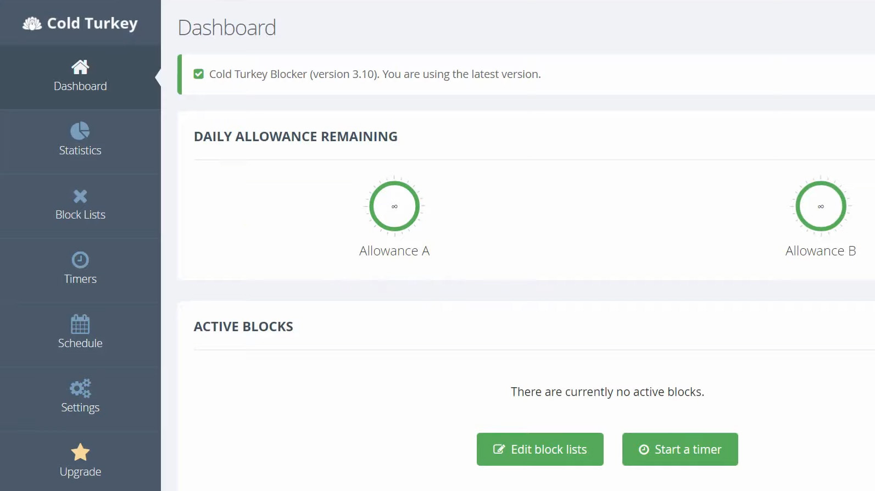The width and height of the screenshot is (875, 491).
Task: Click the Block Lists X icon
Action: coord(80,196)
